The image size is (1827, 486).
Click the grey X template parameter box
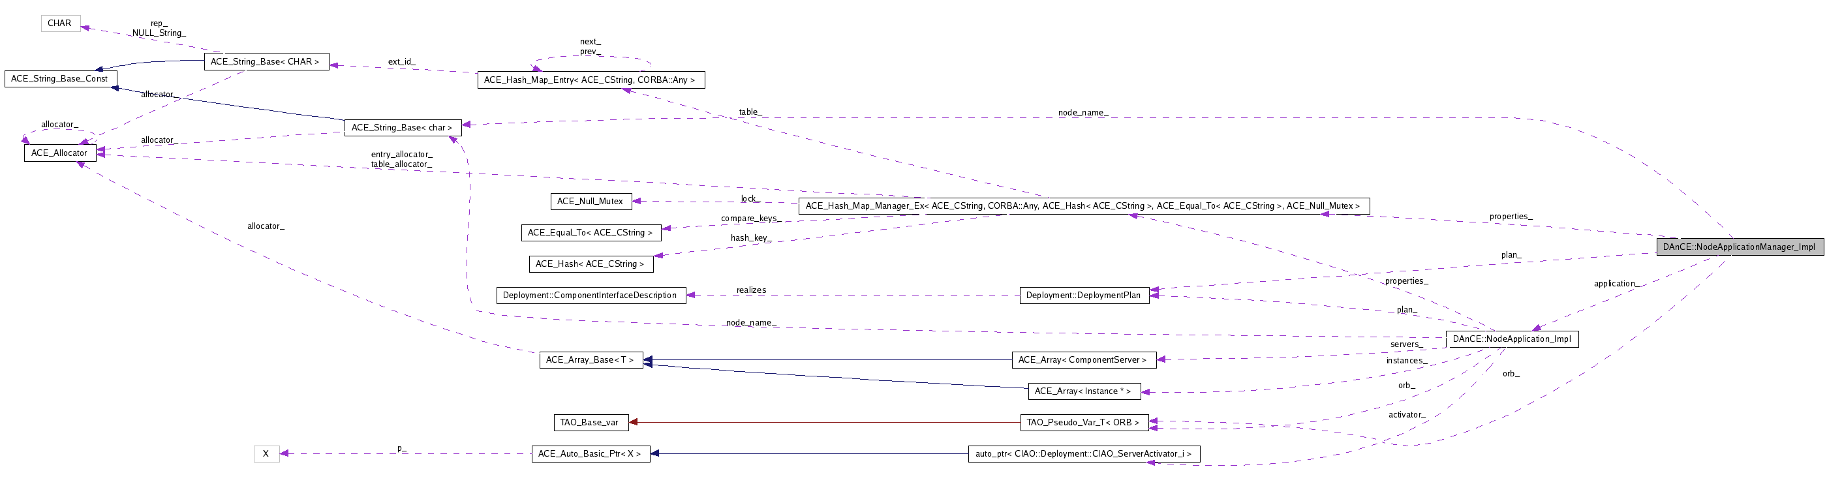[x=267, y=453]
